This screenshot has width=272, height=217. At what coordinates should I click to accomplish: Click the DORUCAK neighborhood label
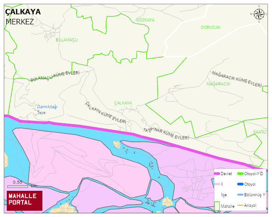coord(211,28)
